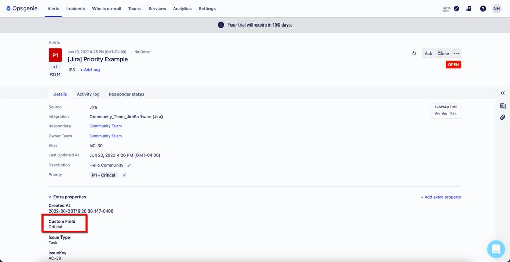The image size is (510, 262).
Task: Open Community Team responder link
Action: point(106,126)
